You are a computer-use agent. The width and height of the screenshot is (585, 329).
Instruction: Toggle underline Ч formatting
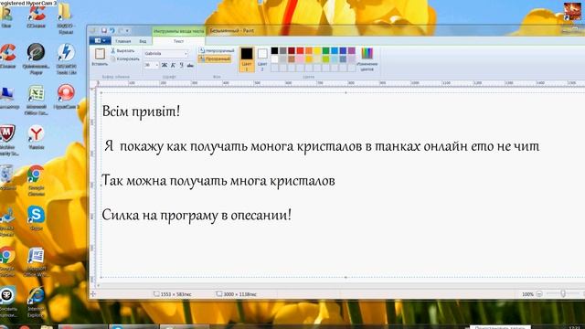[181, 65]
